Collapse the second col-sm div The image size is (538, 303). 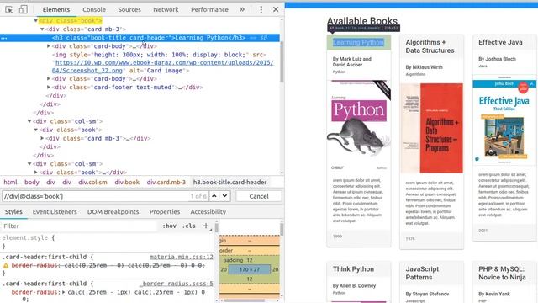(29, 121)
